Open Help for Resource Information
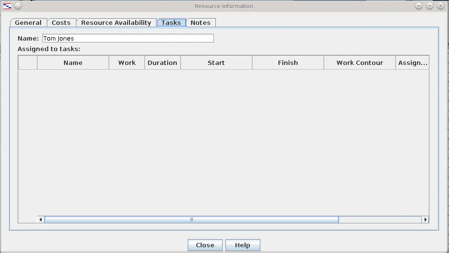This screenshot has width=449, height=253. (x=243, y=245)
